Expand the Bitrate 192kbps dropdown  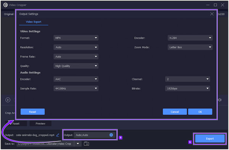pos(187,89)
